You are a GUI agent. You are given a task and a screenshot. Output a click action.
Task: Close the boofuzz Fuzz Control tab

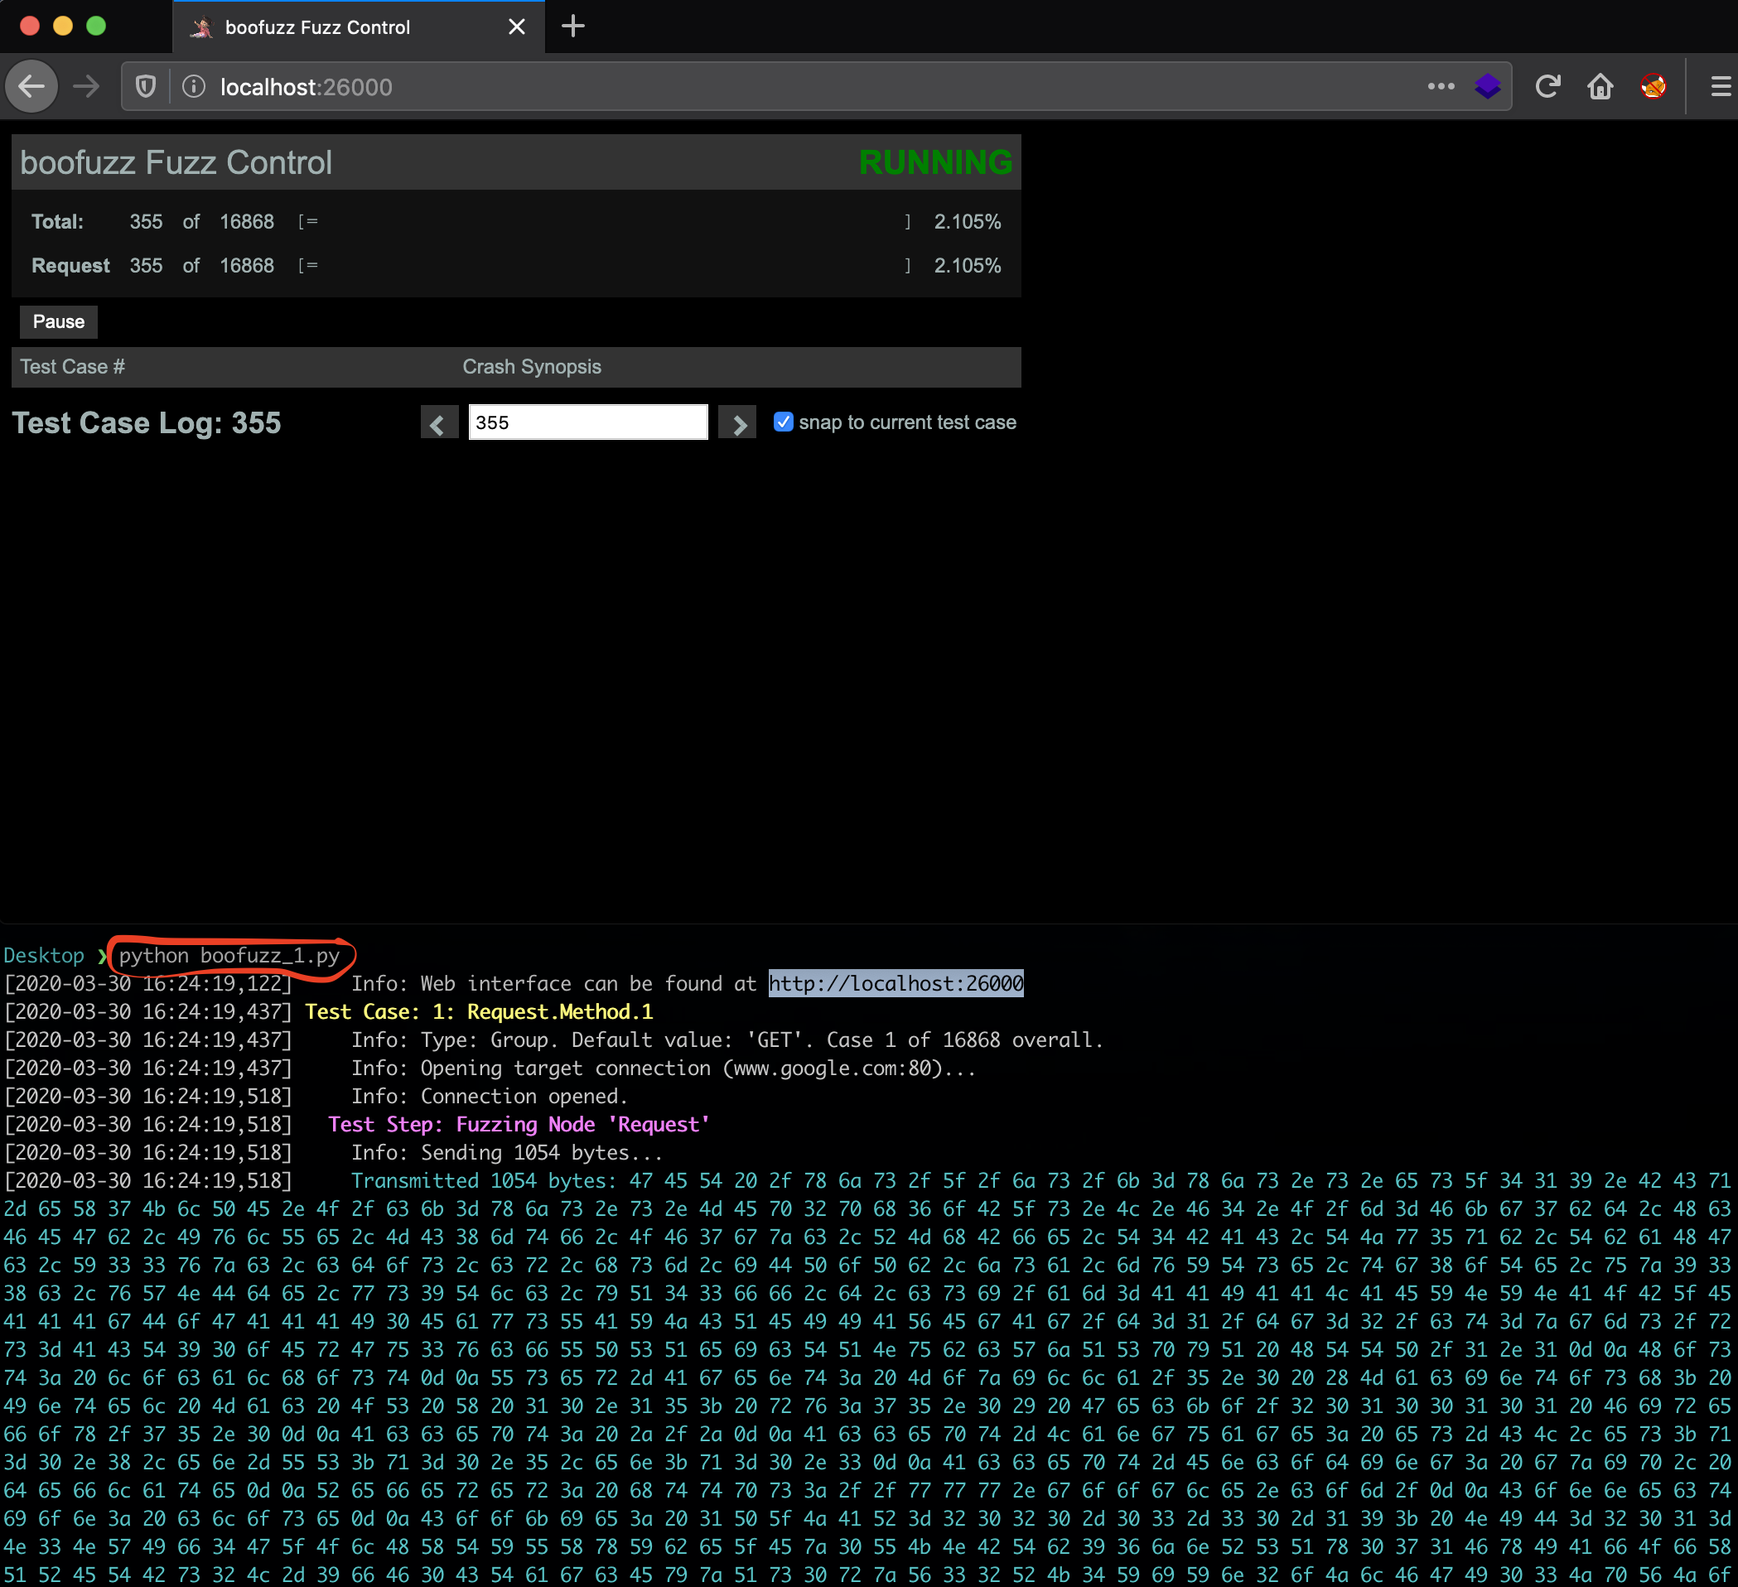tap(516, 27)
